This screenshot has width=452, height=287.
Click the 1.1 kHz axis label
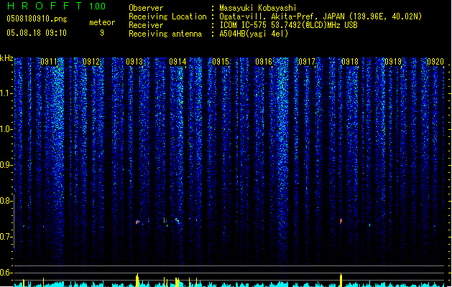tap(6, 93)
